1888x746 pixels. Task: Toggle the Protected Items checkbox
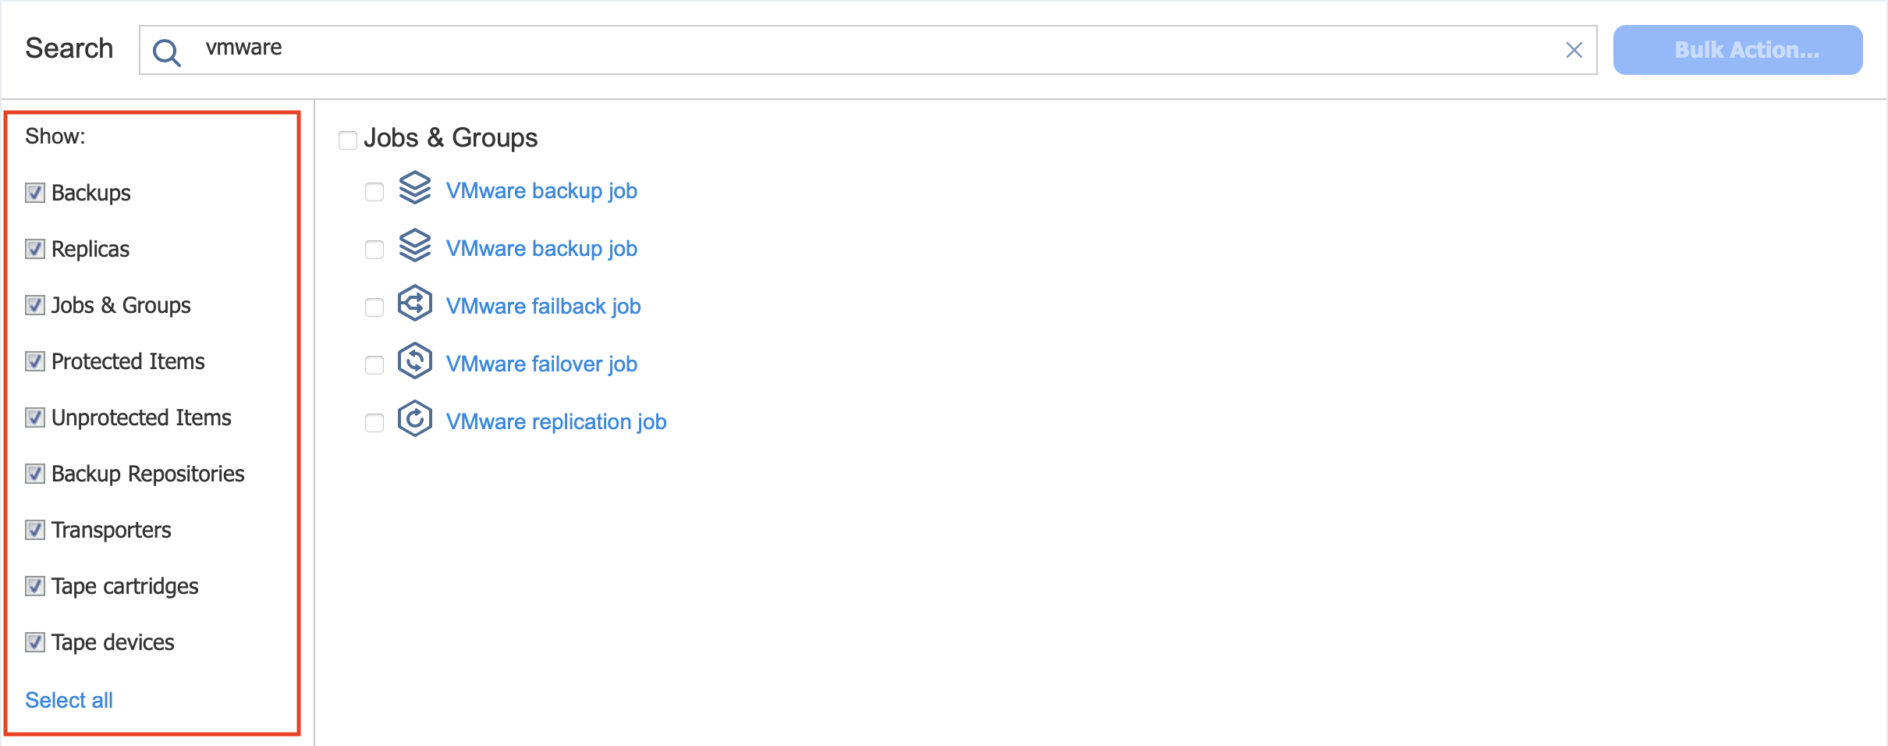[35, 361]
